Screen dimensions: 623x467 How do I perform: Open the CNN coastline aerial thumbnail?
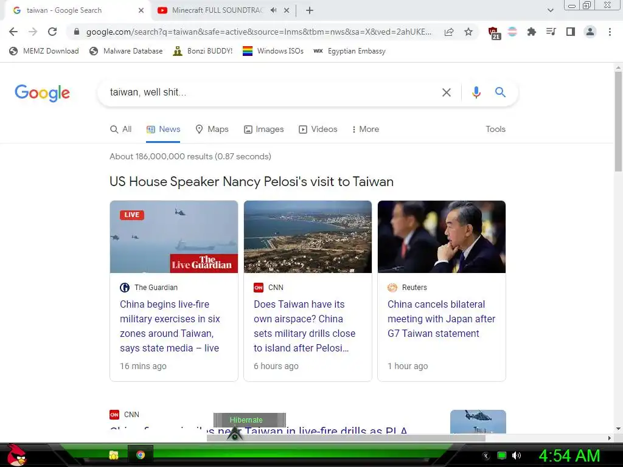[x=308, y=237]
